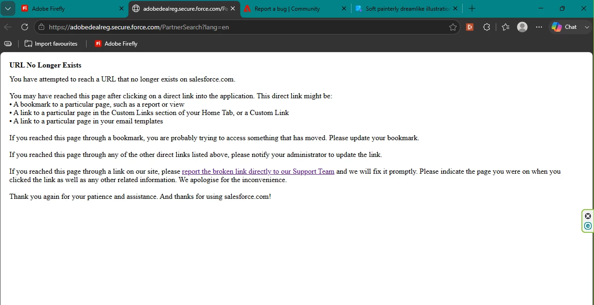
Task: Switch to Report a bug Community tab
Action: [x=295, y=8]
